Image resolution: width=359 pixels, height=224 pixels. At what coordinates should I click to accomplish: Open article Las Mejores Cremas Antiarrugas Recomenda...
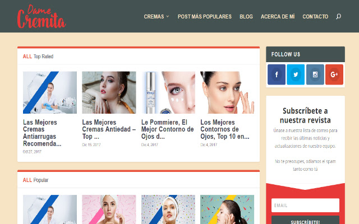pos(42,133)
